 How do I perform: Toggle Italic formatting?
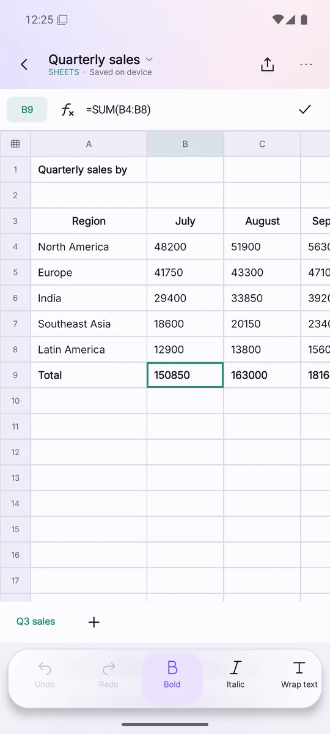(x=236, y=675)
